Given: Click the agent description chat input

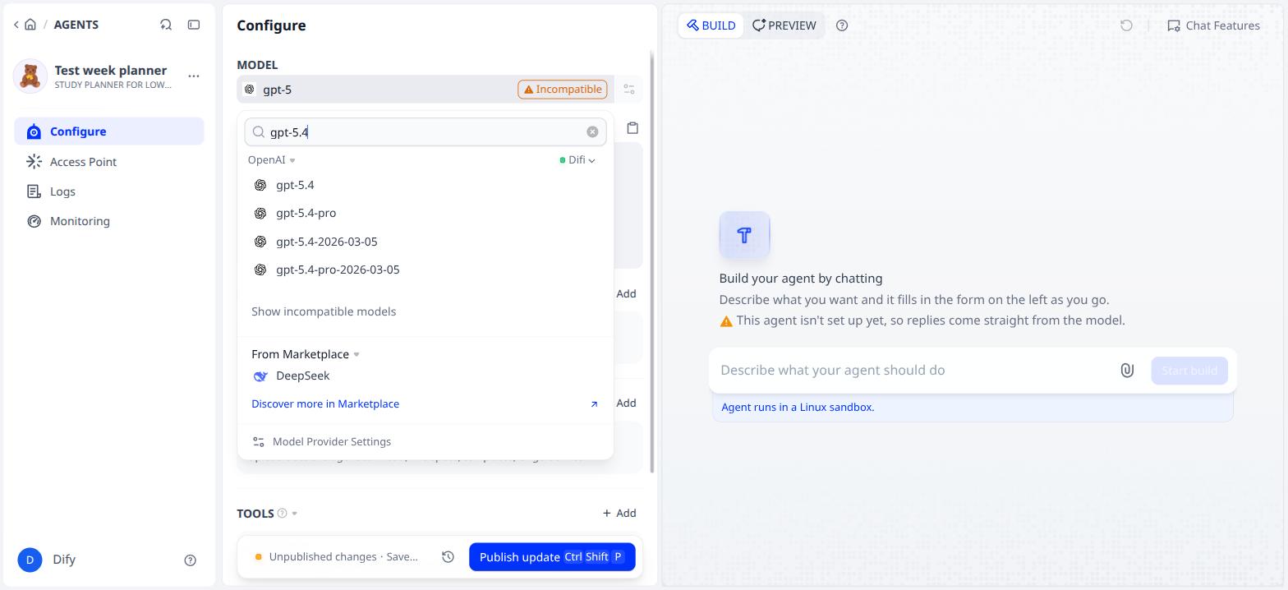Looking at the screenshot, I should [912, 370].
